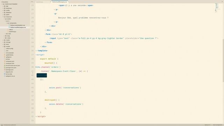Click the FOLDERS heading in sidebar
Screen dimensions: 224x126
[5, 2]
